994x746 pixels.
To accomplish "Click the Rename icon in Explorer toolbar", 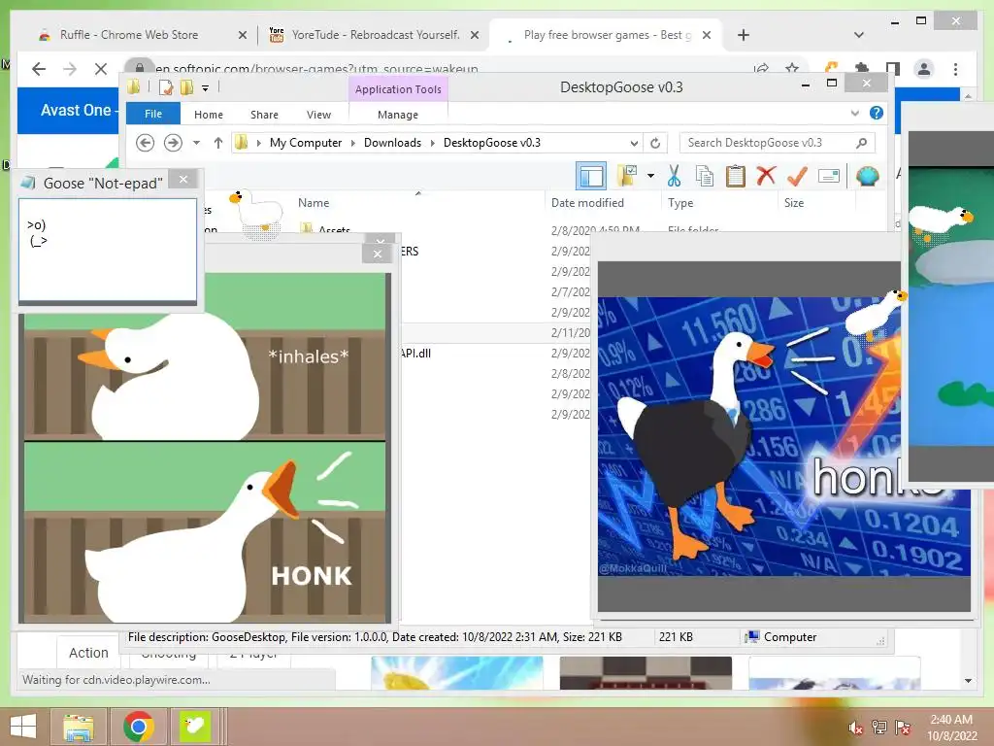I will 829,176.
